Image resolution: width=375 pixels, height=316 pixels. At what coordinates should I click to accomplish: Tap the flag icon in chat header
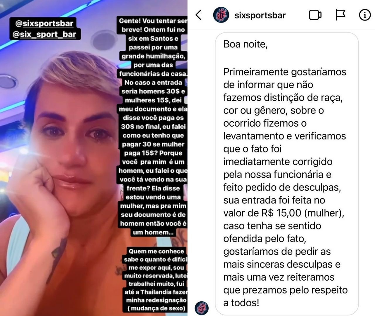pyautogui.click(x=340, y=15)
